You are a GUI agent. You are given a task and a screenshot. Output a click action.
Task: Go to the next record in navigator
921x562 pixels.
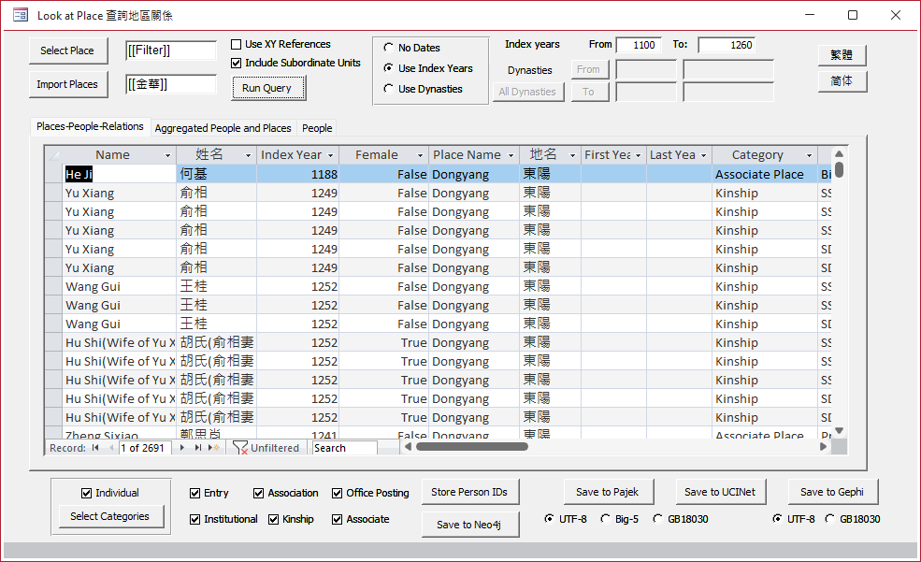pyautogui.click(x=183, y=448)
